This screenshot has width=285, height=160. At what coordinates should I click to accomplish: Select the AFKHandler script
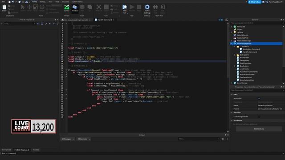(244, 58)
